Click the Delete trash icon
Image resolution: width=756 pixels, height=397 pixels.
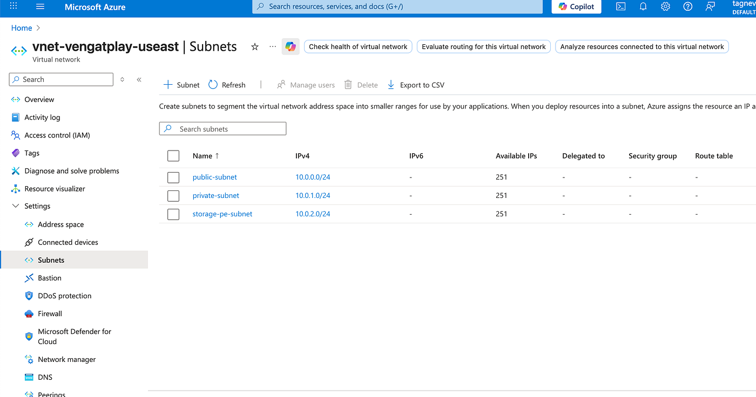click(348, 85)
